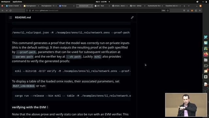
Task: Open the document viewer dock icon
Action: pyautogui.click(x=206, y=84)
